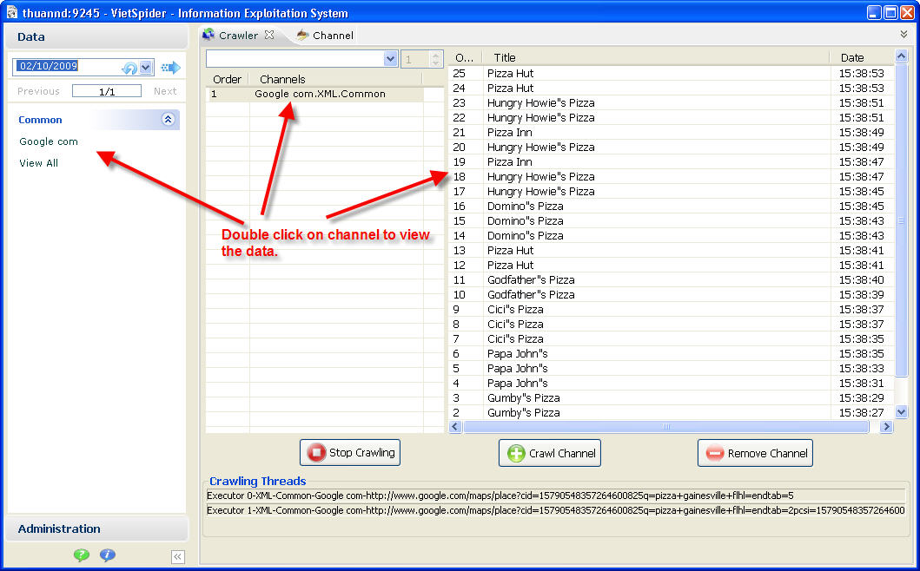
Task: Open the combo box above the channels list
Action: tap(301, 59)
